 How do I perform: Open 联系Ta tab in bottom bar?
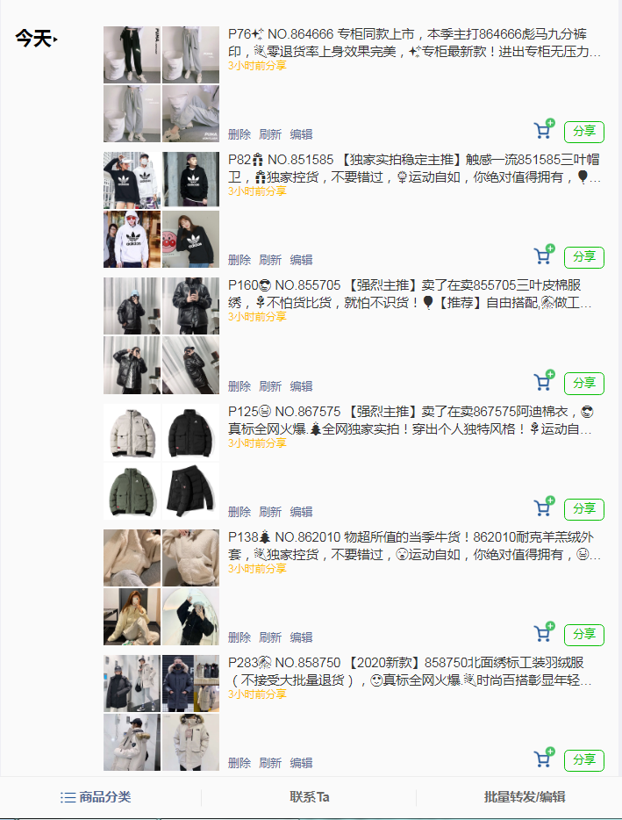310,797
